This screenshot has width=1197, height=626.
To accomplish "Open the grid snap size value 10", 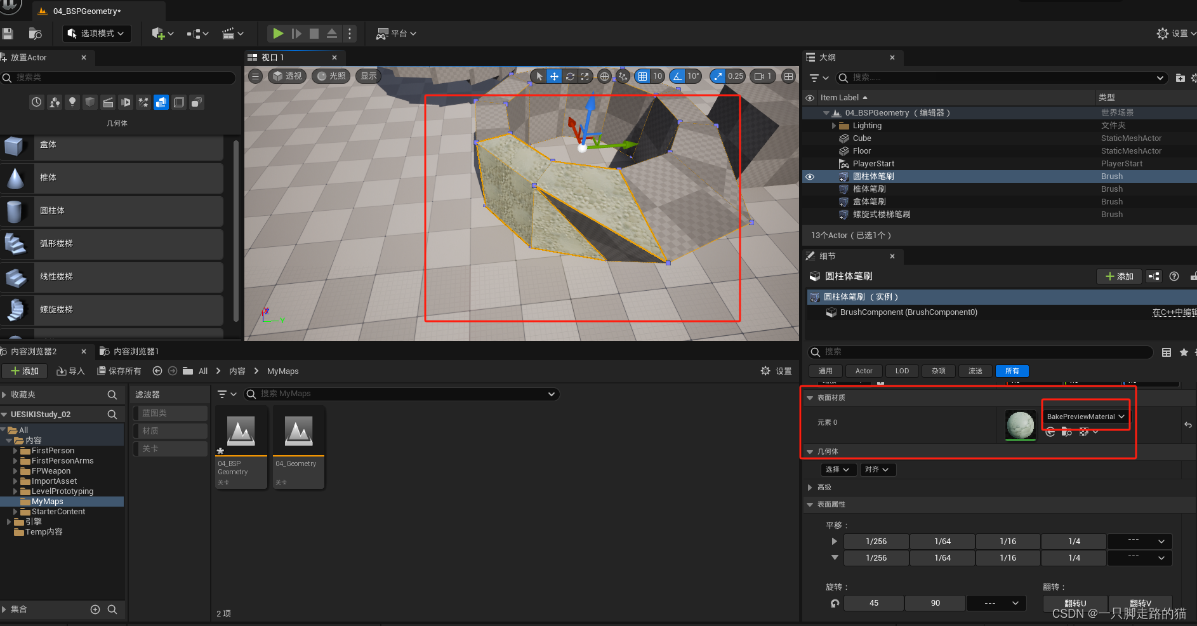I will pos(658,76).
